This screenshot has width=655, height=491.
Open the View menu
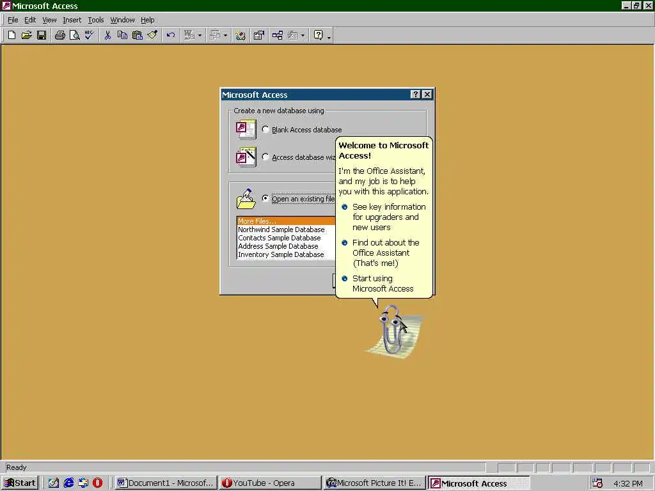[x=49, y=20]
